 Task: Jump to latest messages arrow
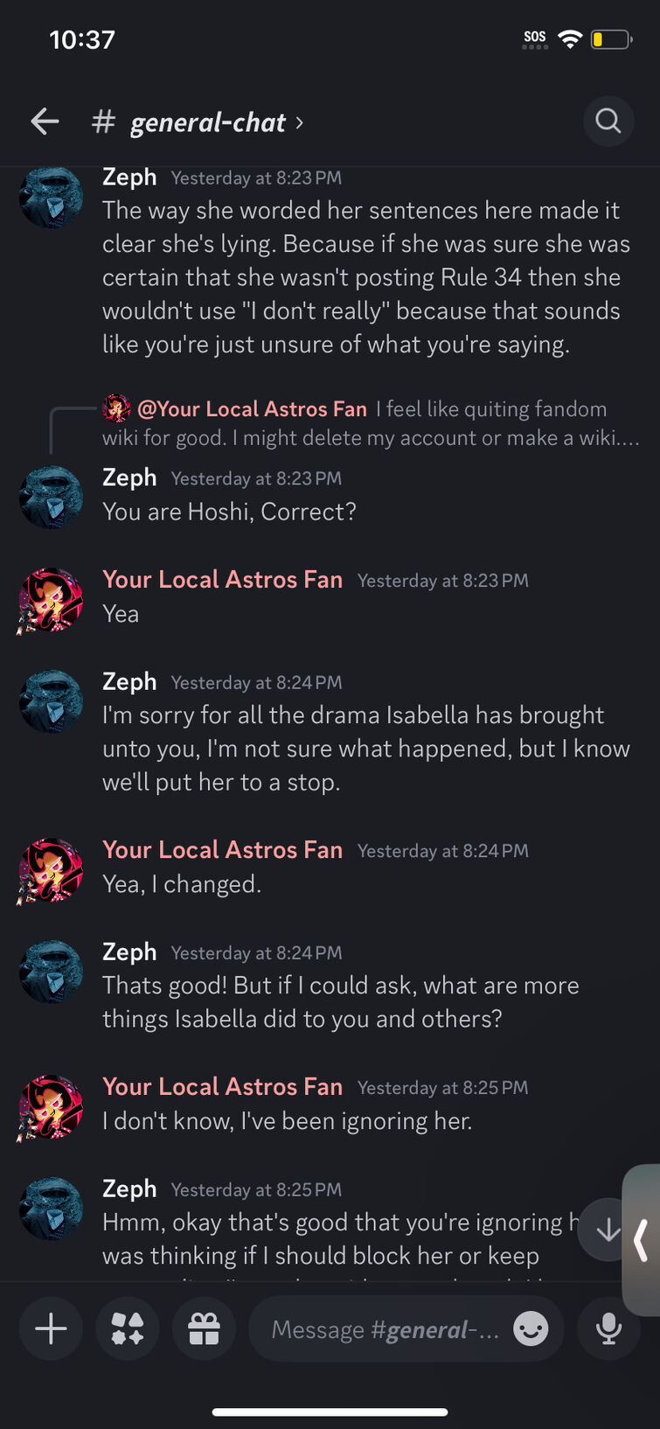pyautogui.click(x=607, y=1230)
